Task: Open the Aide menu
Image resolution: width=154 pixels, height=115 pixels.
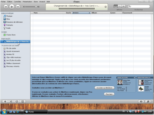Action: click(x=48, y=2)
